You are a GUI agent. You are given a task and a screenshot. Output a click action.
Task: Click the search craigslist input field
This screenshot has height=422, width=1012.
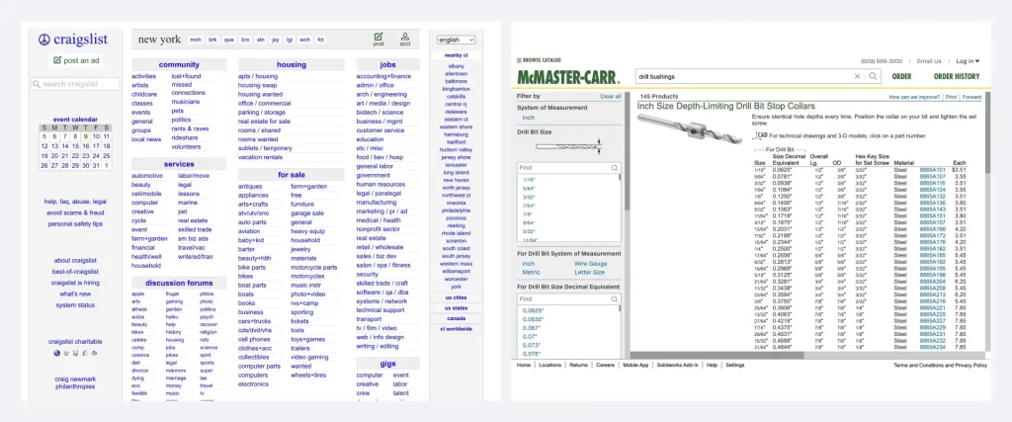coord(75,84)
